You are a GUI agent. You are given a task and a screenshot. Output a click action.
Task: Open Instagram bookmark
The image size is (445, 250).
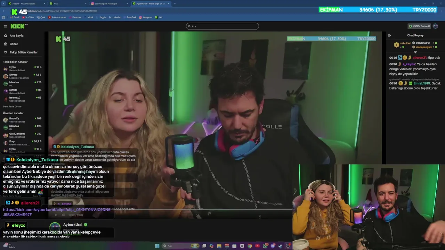point(146,17)
